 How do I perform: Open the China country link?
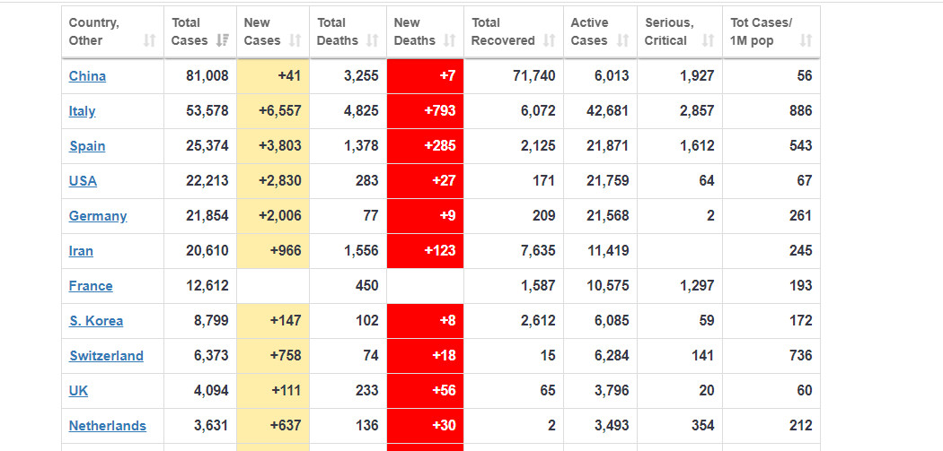[x=87, y=76]
